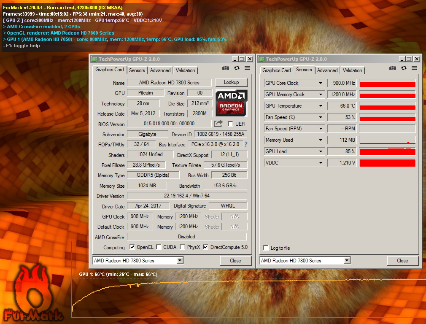Open the hamburger menu in Sensors GPU-Z window

coord(414,68)
